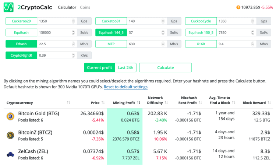Adjust X16R hashrate stepper arrows
This screenshot has height=165, width=276.
253,44
